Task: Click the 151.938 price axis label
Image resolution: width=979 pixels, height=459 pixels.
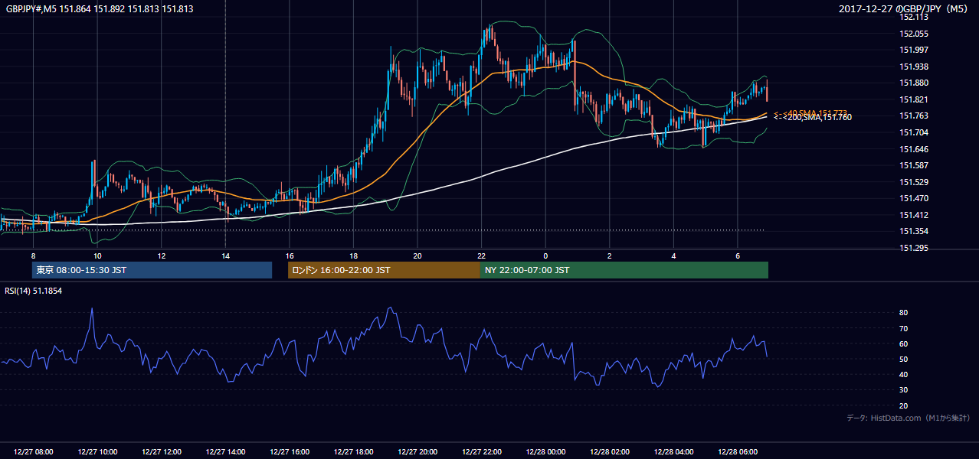Action: (x=914, y=67)
